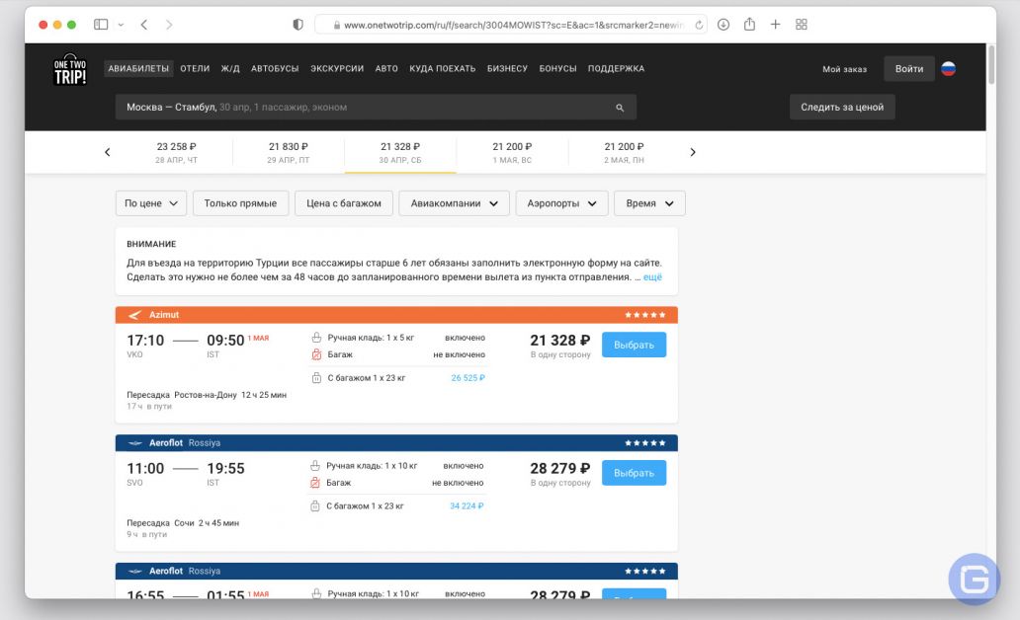
Task: Click the crossed baggage icon in Azimut card
Action: (316, 354)
